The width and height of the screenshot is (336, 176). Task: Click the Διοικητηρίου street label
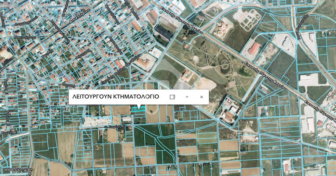(79, 16)
